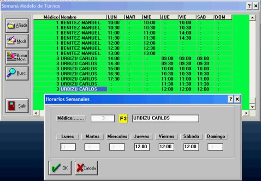The height and width of the screenshot is (181, 261).
Task: Click the Sábado 12:00 time field
Action: pyautogui.click(x=191, y=147)
